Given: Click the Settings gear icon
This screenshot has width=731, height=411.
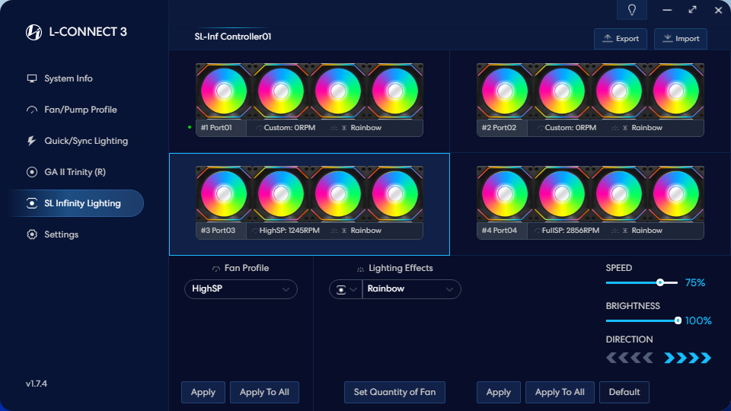Looking at the screenshot, I should [x=32, y=234].
